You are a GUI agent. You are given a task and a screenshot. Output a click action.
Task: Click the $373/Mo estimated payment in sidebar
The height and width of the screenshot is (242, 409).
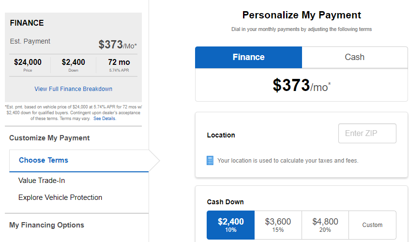point(118,45)
